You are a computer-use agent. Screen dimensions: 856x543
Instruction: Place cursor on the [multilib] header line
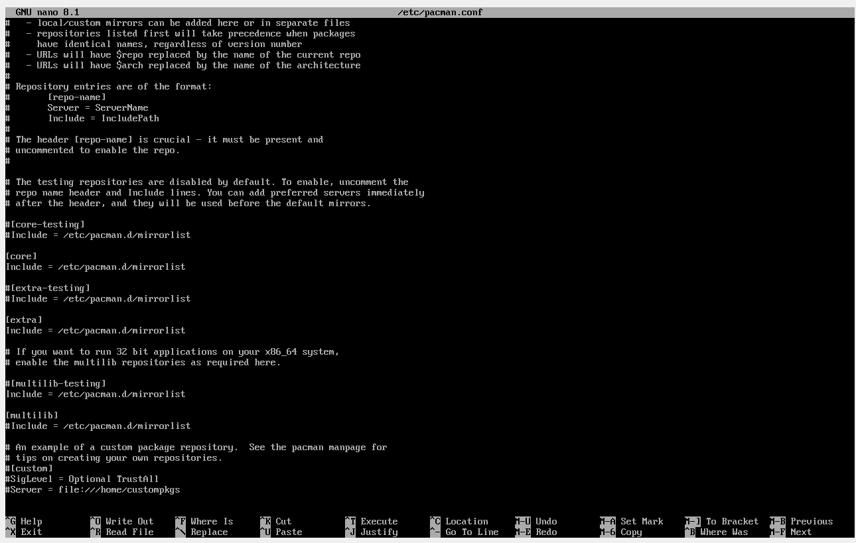coord(32,415)
